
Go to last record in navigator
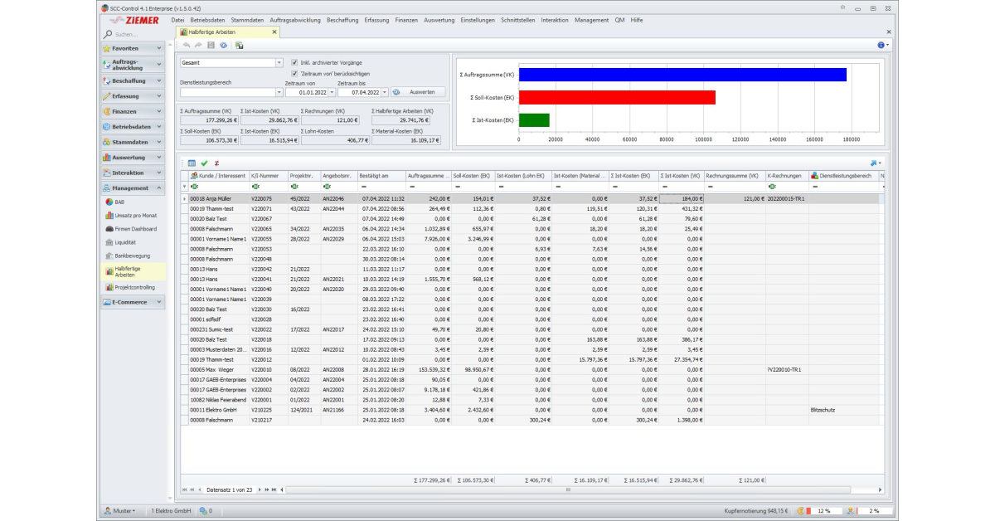(x=273, y=489)
